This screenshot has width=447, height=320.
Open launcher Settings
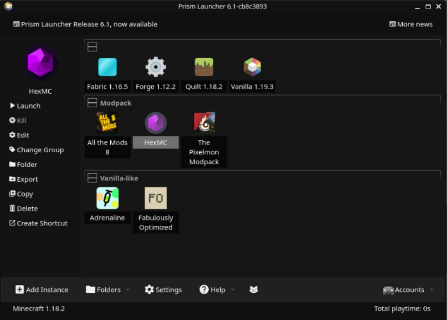pos(163,290)
